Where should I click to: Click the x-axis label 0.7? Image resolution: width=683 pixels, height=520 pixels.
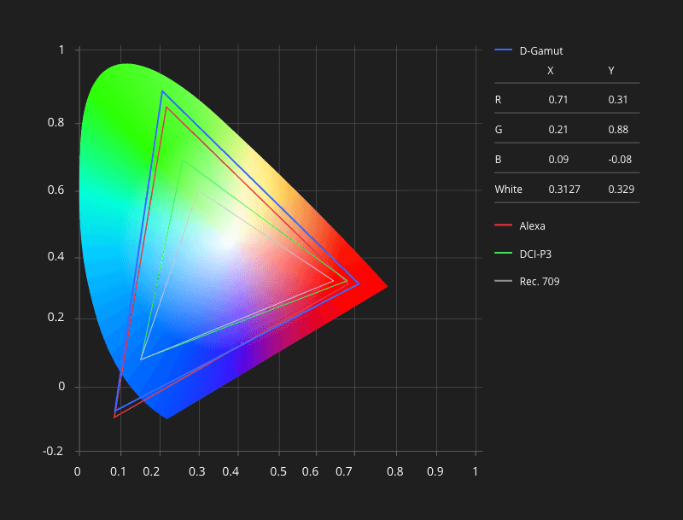tap(344, 471)
